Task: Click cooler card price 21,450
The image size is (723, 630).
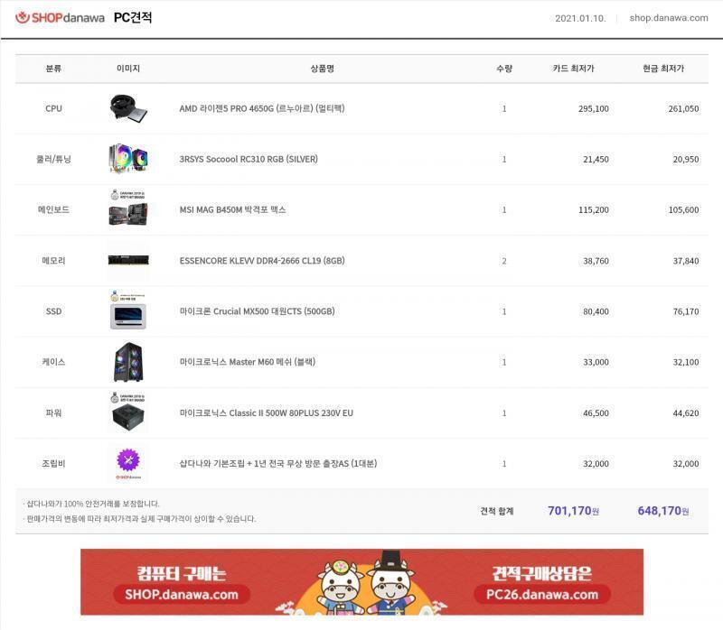Action: point(596,160)
